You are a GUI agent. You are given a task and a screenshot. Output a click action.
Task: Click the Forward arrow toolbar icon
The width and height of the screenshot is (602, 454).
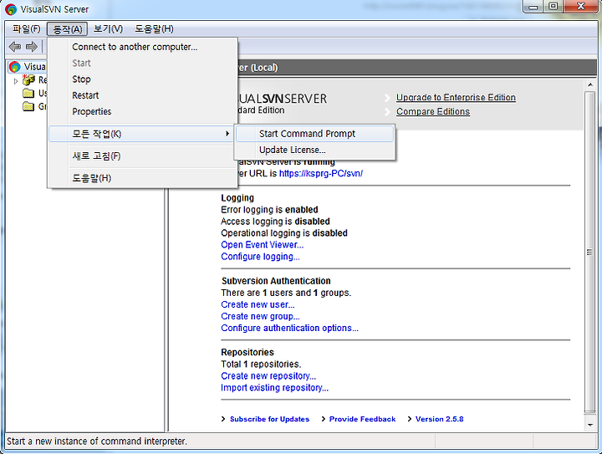(32, 47)
